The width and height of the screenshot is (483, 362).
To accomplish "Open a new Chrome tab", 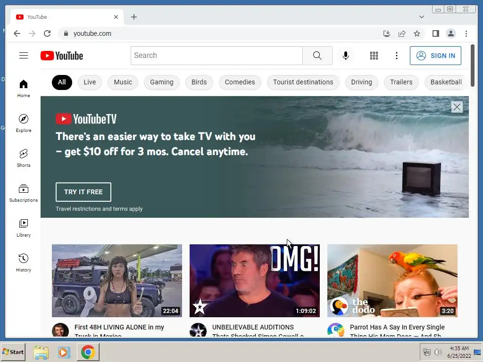I will click(x=133, y=17).
